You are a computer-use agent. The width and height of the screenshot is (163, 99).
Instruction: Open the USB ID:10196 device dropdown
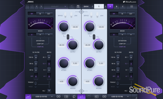[x=119, y=96]
